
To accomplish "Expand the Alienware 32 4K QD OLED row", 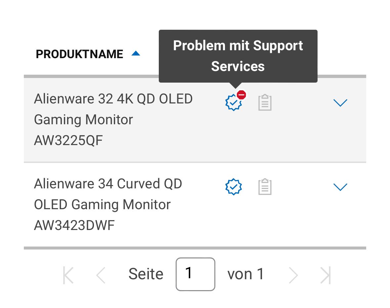I will [340, 103].
